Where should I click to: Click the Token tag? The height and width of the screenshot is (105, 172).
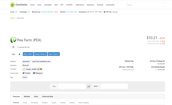point(25,77)
